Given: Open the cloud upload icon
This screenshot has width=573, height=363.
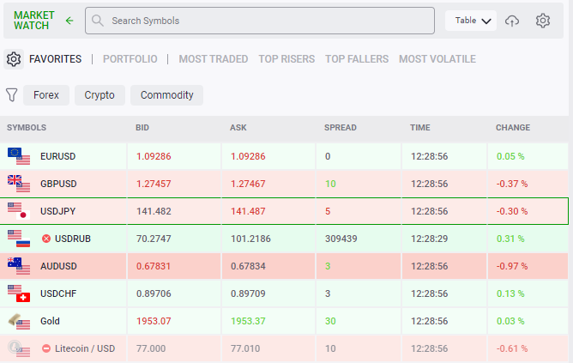Looking at the screenshot, I should click(512, 21).
